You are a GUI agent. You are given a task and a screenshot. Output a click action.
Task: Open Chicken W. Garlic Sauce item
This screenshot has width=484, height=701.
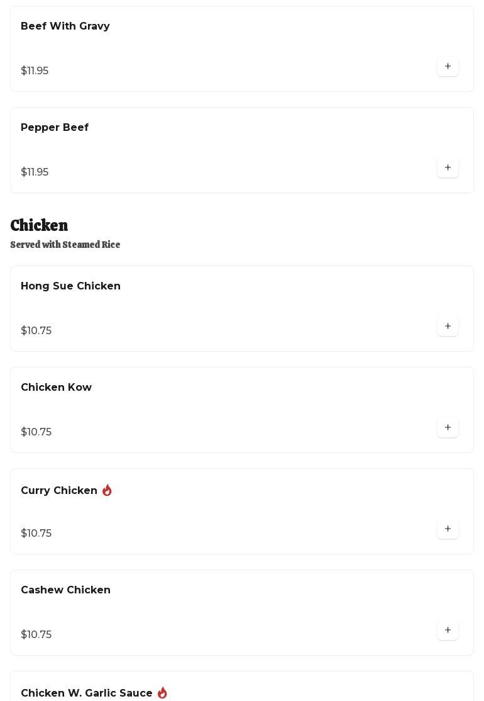[x=87, y=693]
